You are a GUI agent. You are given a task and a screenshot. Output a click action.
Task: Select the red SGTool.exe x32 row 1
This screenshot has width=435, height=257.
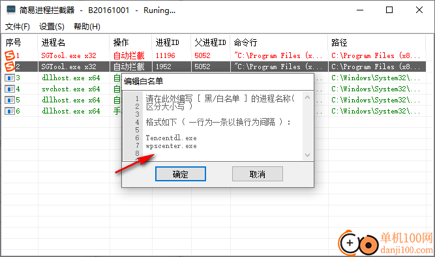[x=68, y=55]
